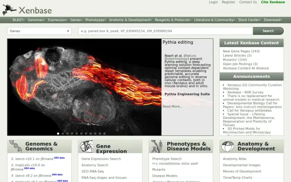
Task: Open Xenbase Content At Alliance
Action: pyautogui.click(x=246, y=68)
